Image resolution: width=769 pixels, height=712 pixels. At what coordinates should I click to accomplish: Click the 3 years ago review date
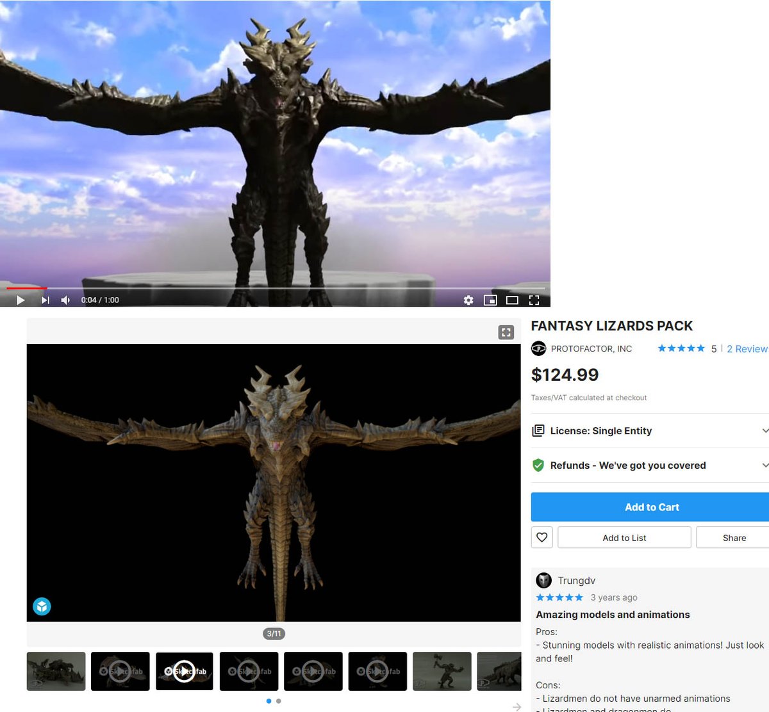coord(614,597)
